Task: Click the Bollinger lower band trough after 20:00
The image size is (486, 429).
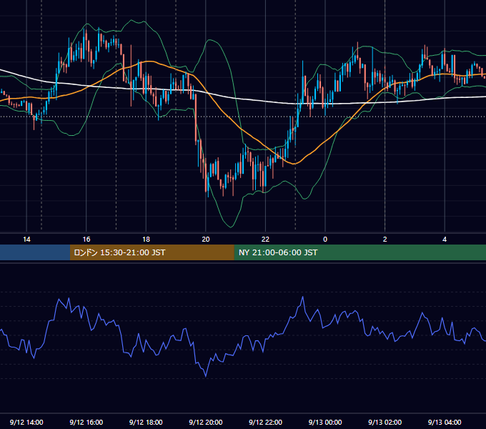Action: coord(231,227)
